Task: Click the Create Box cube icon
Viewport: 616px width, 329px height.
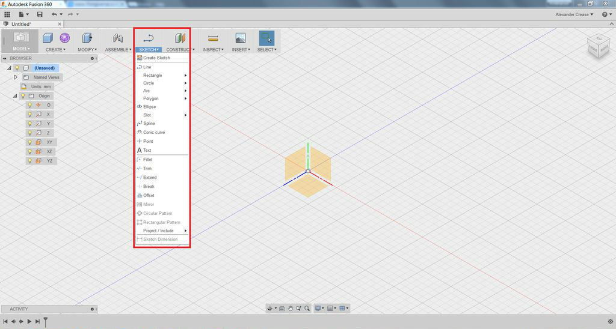Action: [x=48, y=38]
